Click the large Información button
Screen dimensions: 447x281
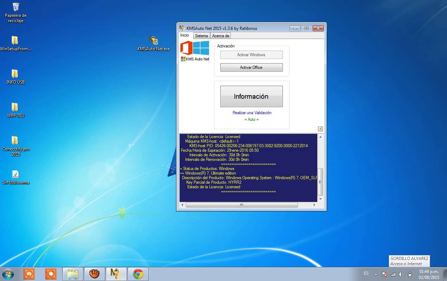click(251, 96)
